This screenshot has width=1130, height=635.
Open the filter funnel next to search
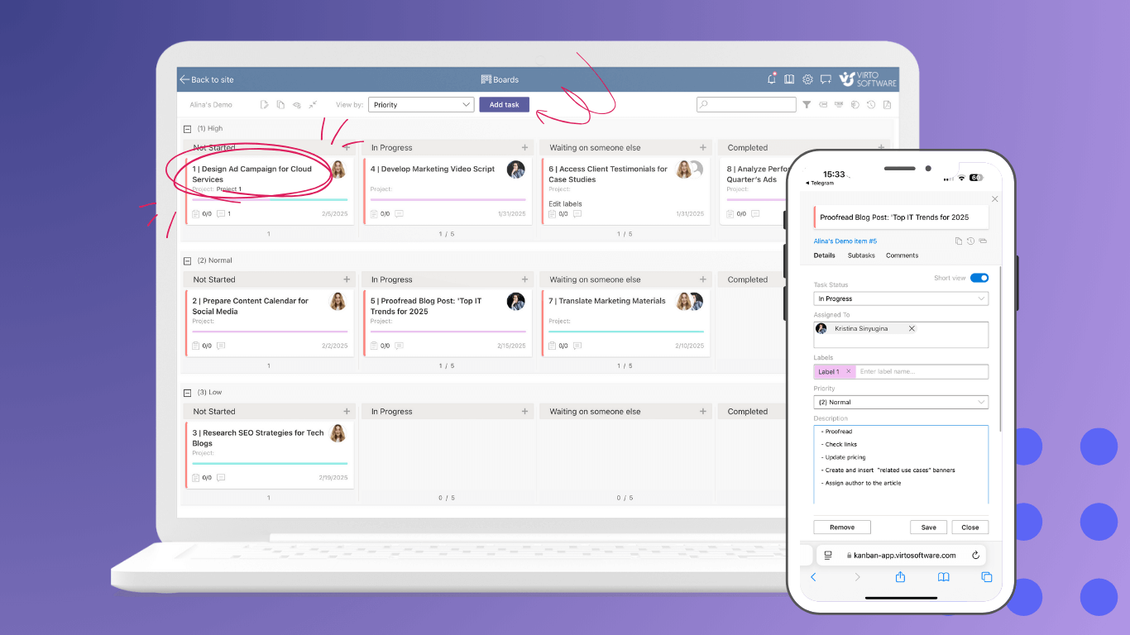click(807, 104)
